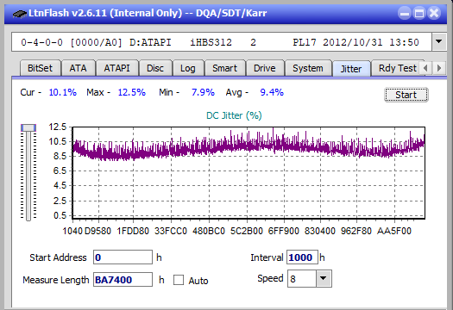Click the drive info combo box text
Viewport: 453px width, 310px height.
point(221,42)
